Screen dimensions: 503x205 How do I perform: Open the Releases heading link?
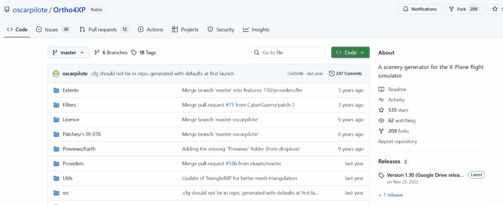[389, 161]
